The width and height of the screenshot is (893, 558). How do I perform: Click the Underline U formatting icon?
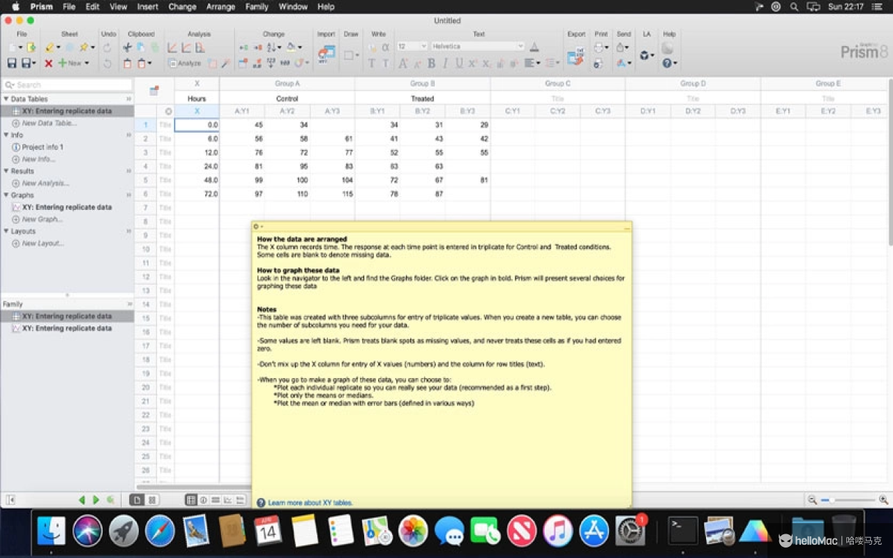[459, 63]
